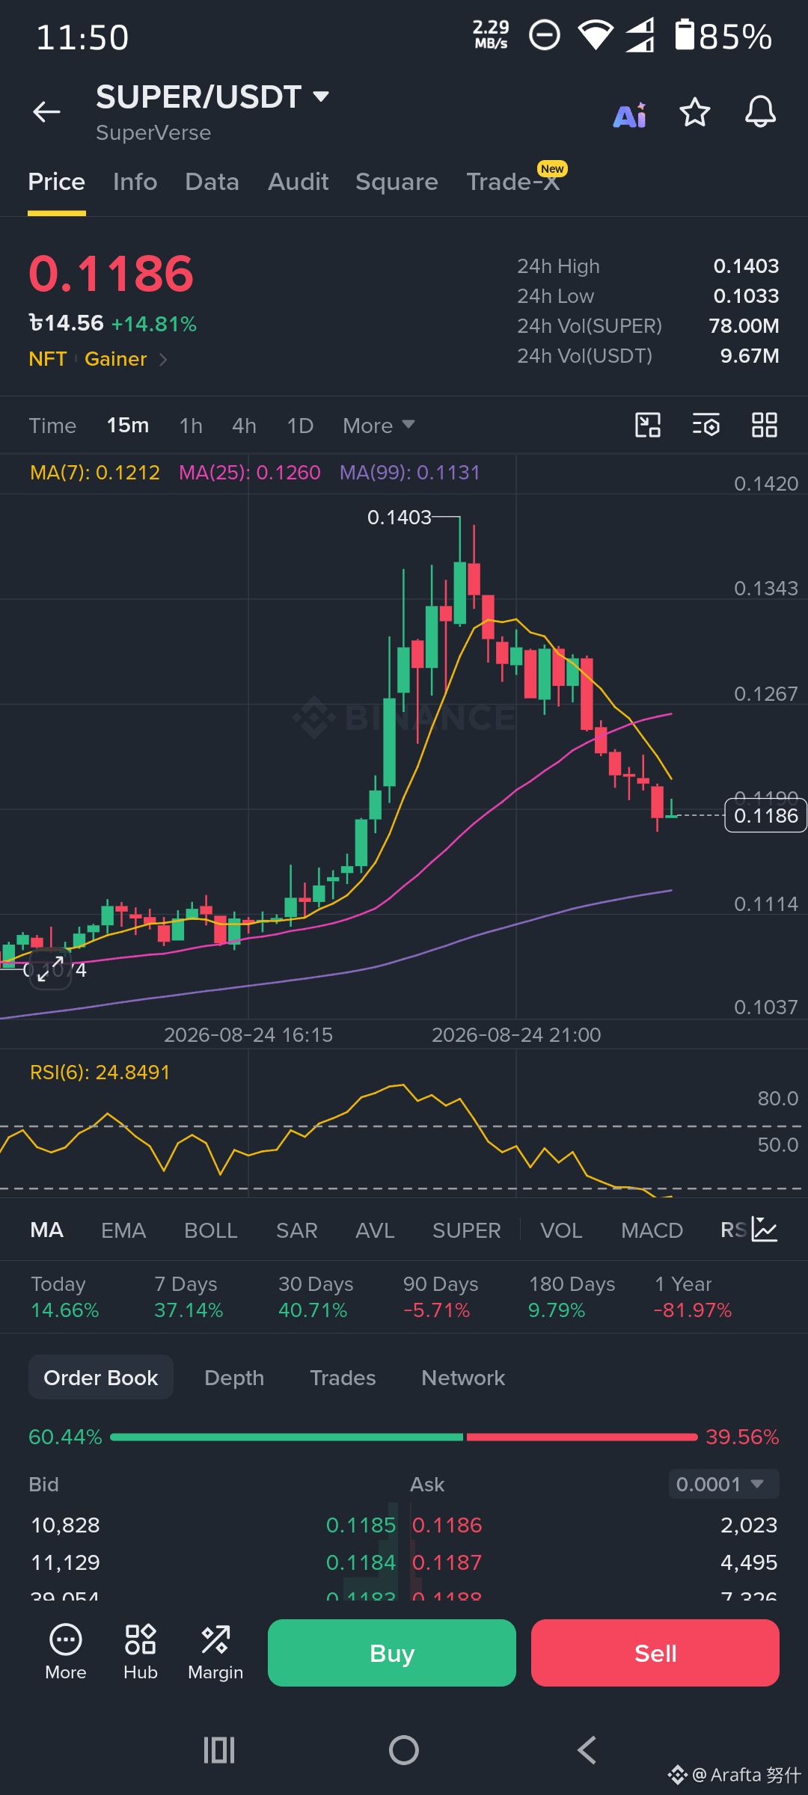This screenshot has width=808, height=1795.
Task: Tap the green Buy button
Action: point(392,1653)
